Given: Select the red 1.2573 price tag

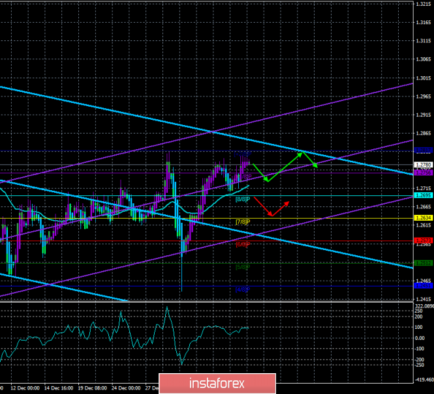Looking at the screenshot, I should click(x=424, y=241).
